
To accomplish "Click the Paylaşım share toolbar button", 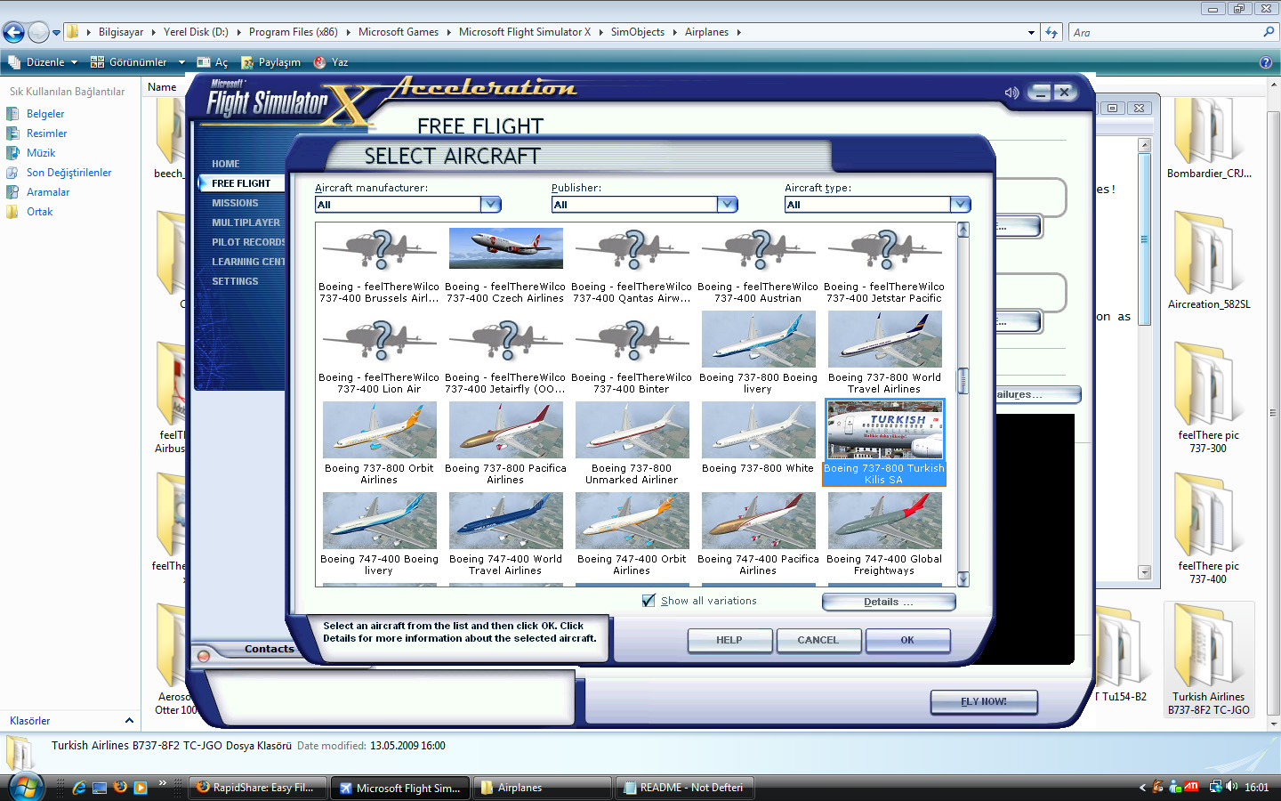I will pyautogui.click(x=271, y=62).
